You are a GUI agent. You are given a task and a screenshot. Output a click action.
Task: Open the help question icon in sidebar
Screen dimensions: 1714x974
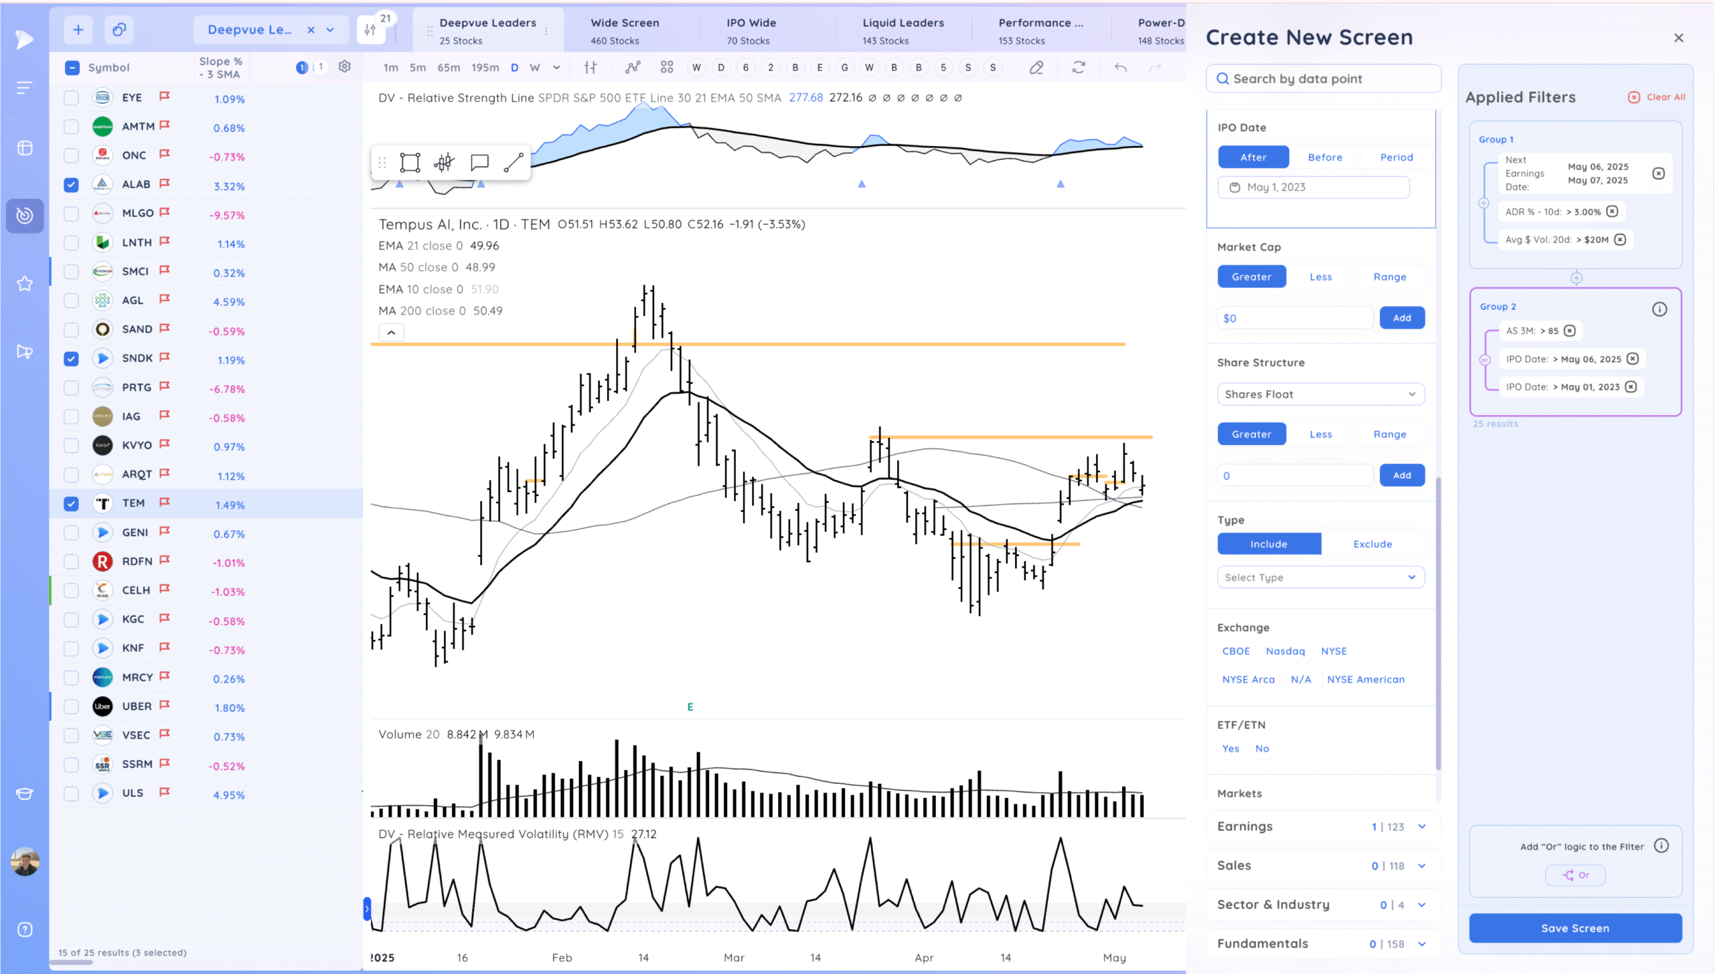pyautogui.click(x=25, y=930)
